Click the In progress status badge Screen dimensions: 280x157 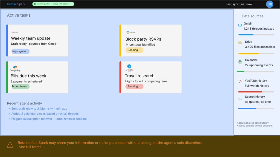coord(20,51)
